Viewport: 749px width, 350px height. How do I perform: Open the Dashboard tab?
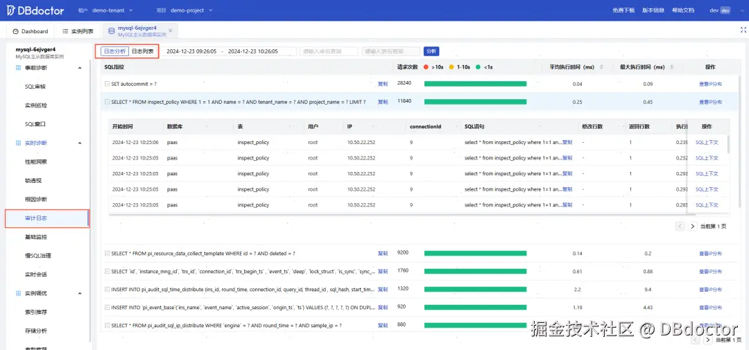click(x=31, y=31)
